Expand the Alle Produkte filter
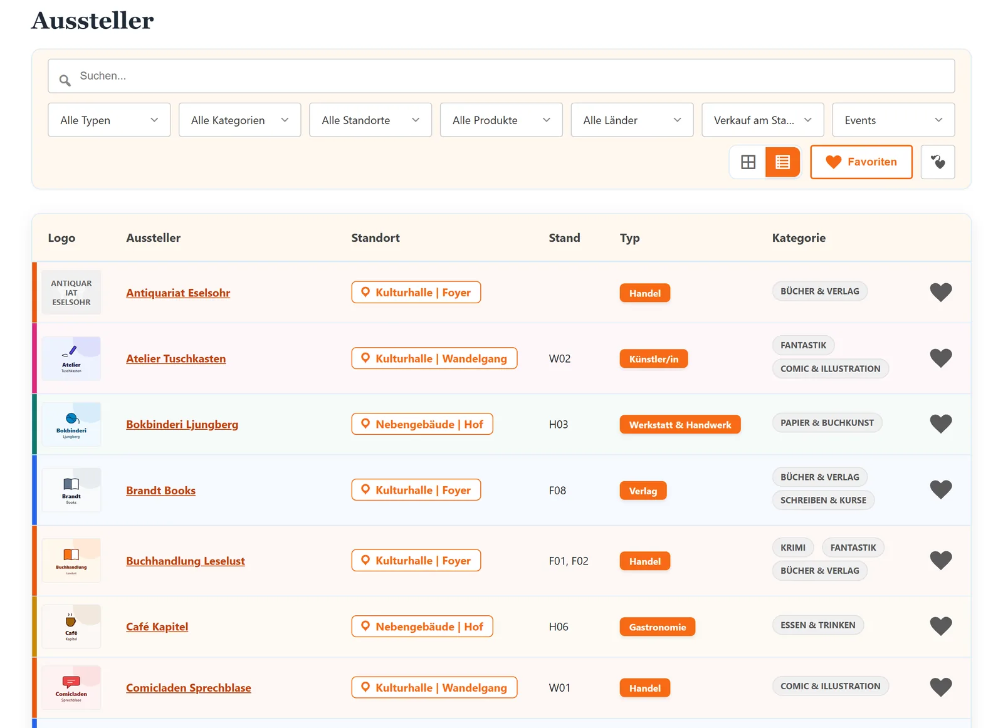 tap(501, 120)
